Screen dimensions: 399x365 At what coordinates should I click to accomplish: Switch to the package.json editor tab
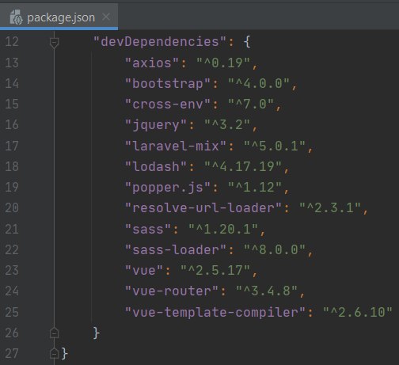pos(59,17)
